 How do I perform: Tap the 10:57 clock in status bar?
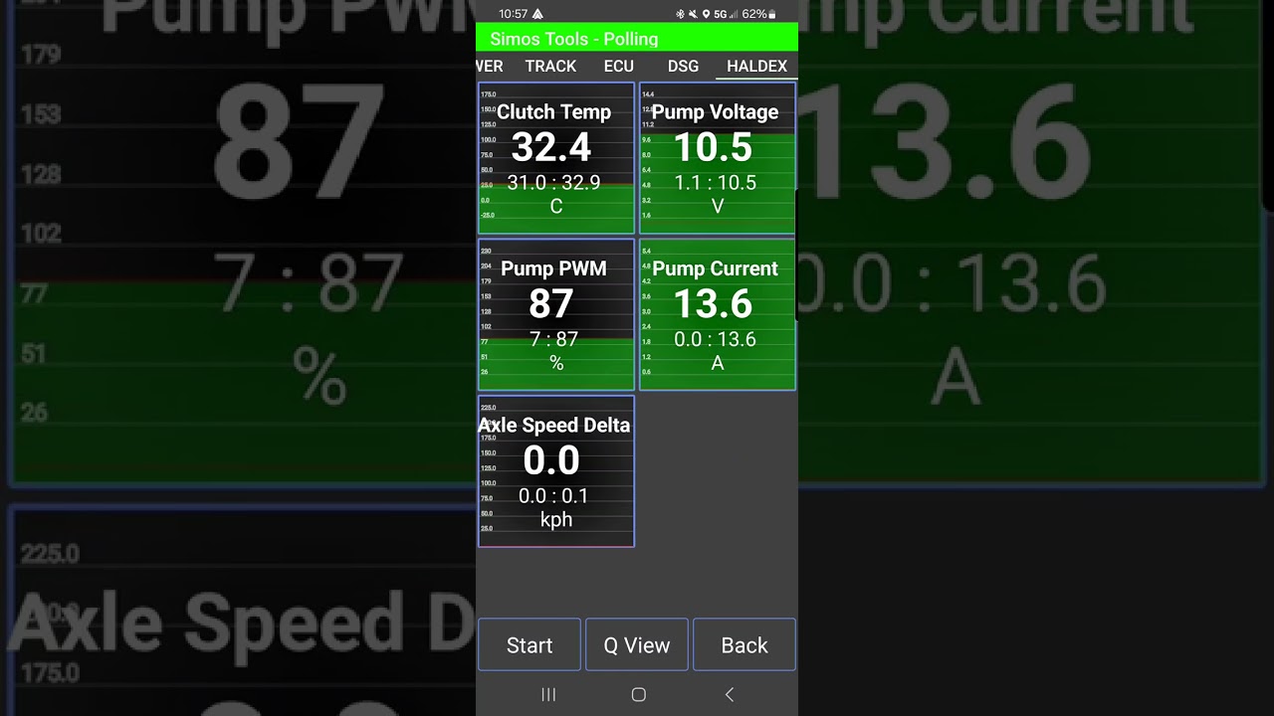click(514, 14)
